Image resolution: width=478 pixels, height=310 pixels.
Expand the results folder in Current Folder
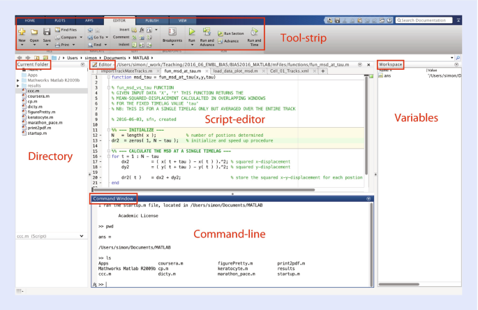pyautogui.click(x=17, y=86)
